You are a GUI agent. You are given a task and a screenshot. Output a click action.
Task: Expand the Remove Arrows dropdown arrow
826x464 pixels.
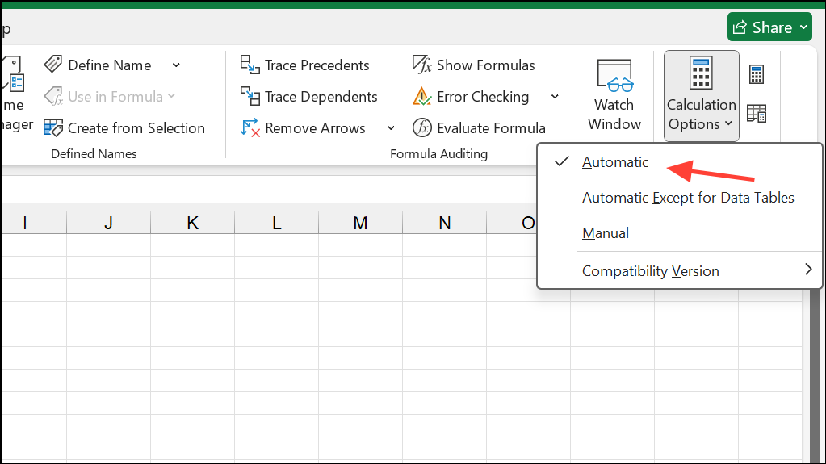pyautogui.click(x=391, y=128)
